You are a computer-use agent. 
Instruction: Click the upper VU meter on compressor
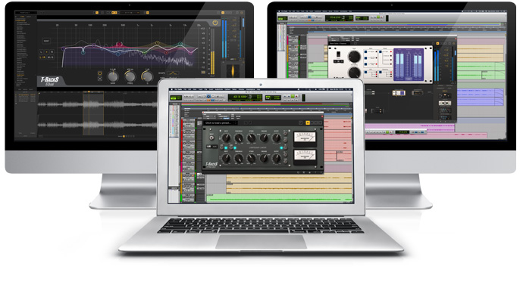pyautogui.click(x=305, y=138)
